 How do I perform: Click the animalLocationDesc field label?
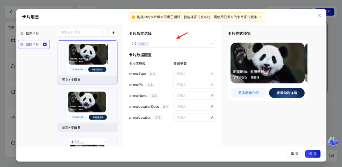tap(144, 107)
